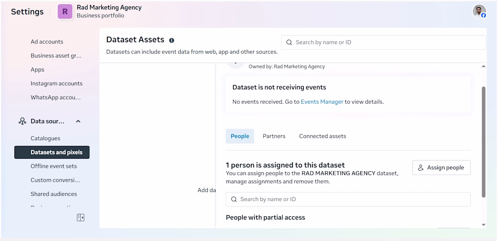Open Shared audiences in sidebar
The width and height of the screenshot is (498, 241).
pyautogui.click(x=54, y=194)
